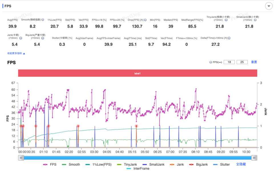Click left handle of time range slider
The height and width of the screenshot is (171, 274).
(x=21, y=158)
